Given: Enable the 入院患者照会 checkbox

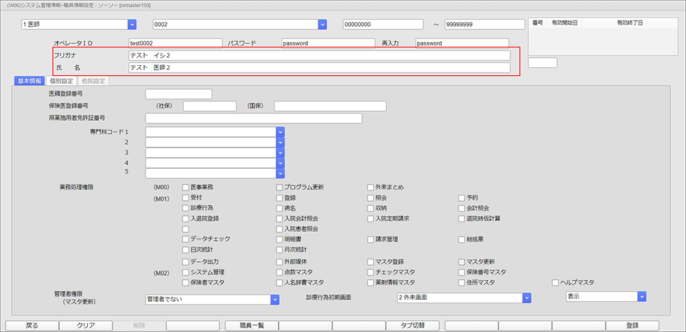Looking at the screenshot, I should click(x=280, y=229).
